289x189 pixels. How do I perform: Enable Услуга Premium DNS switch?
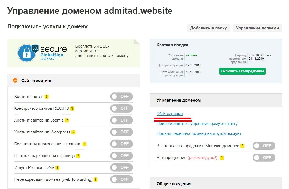pos(121,167)
